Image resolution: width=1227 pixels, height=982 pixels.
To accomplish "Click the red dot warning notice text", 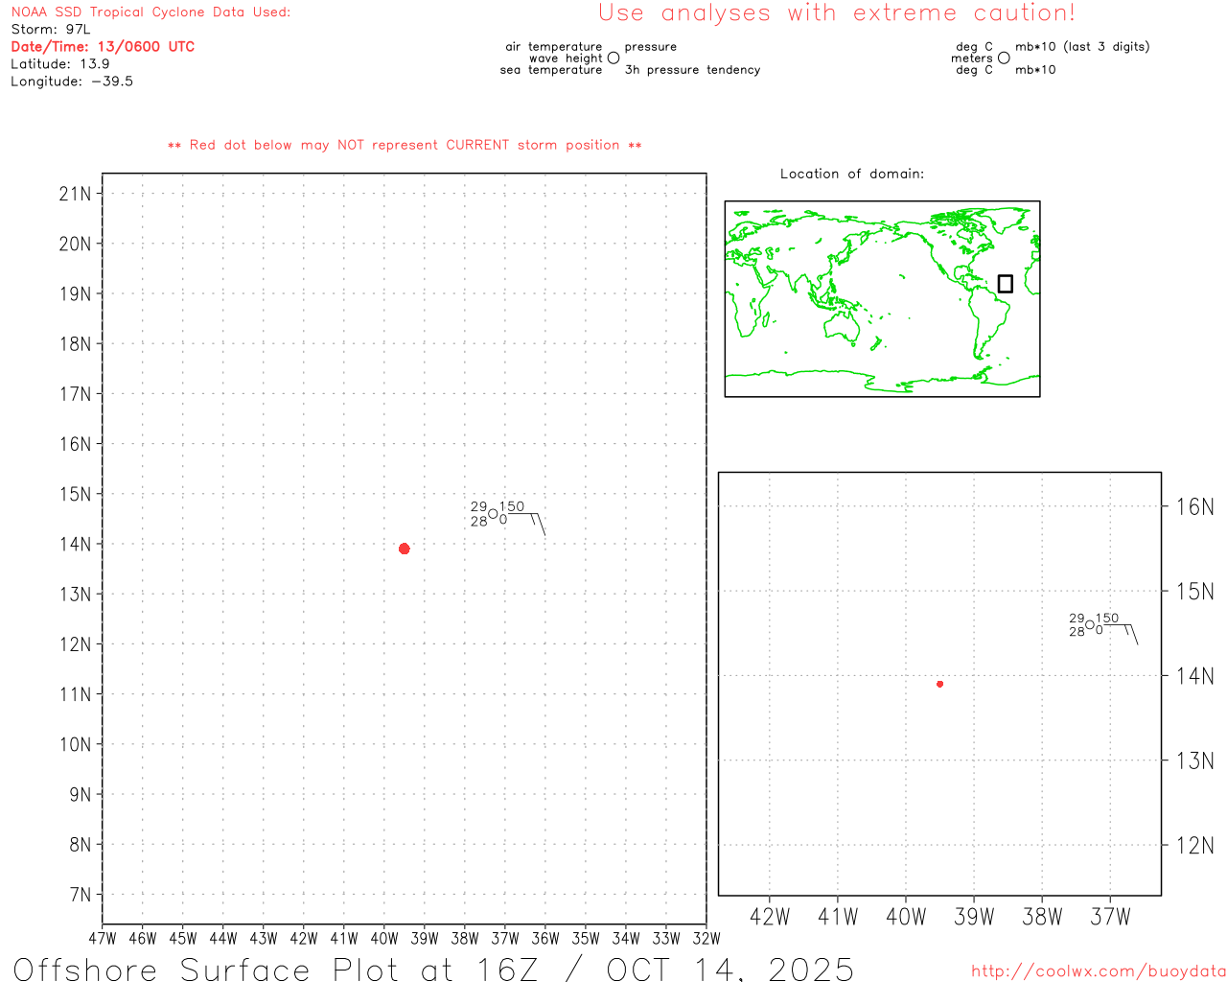I will pyautogui.click(x=405, y=146).
